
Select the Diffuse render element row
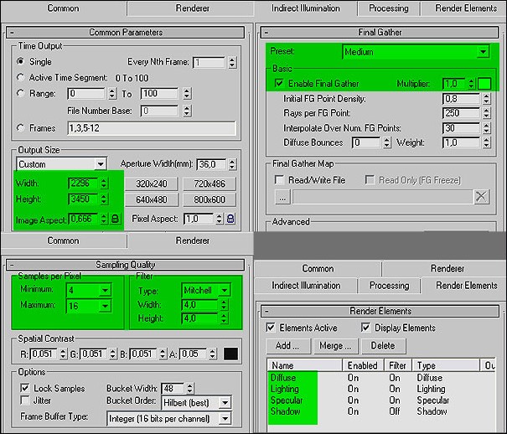(x=381, y=378)
